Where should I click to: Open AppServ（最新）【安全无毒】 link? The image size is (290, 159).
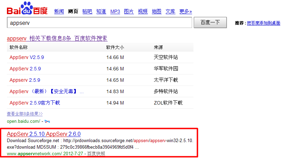point(47,91)
